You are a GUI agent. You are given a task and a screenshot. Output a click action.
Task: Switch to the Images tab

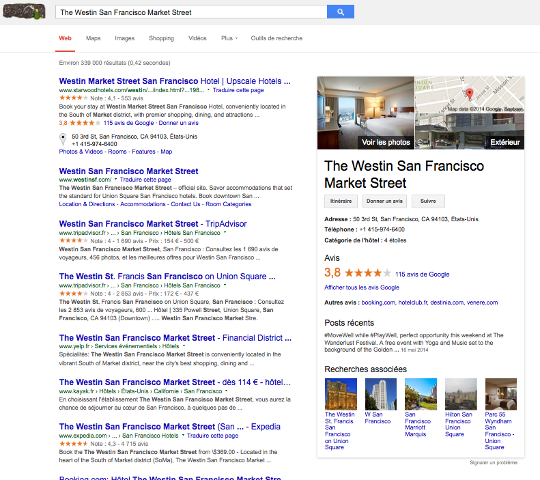[x=125, y=38]
